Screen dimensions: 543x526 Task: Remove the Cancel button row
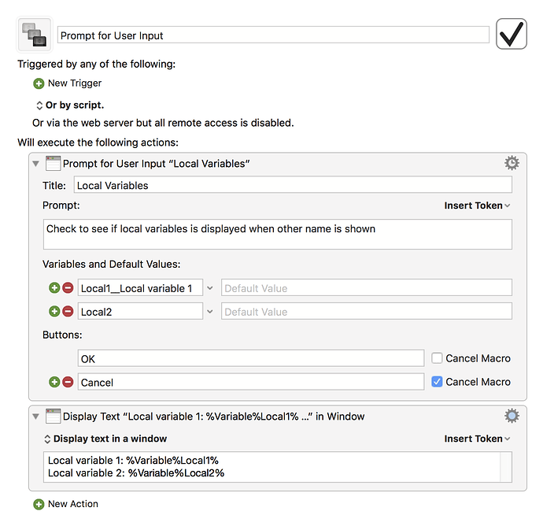(68, 382)
